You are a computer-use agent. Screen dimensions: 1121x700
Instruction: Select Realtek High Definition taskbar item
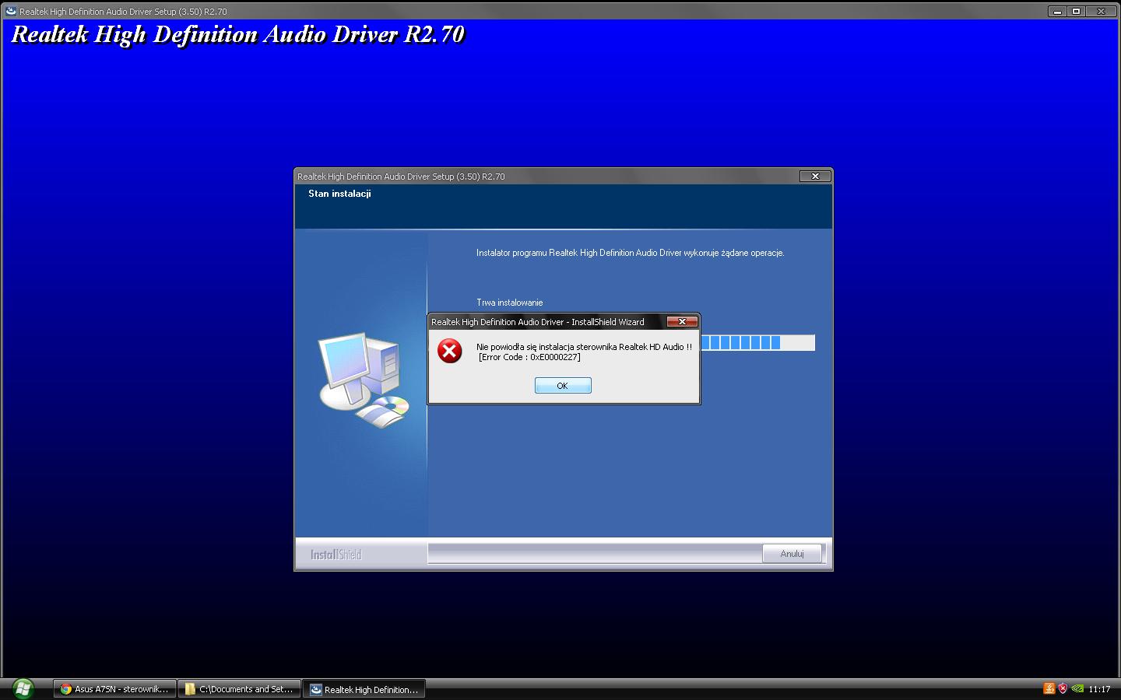[364, 689]
